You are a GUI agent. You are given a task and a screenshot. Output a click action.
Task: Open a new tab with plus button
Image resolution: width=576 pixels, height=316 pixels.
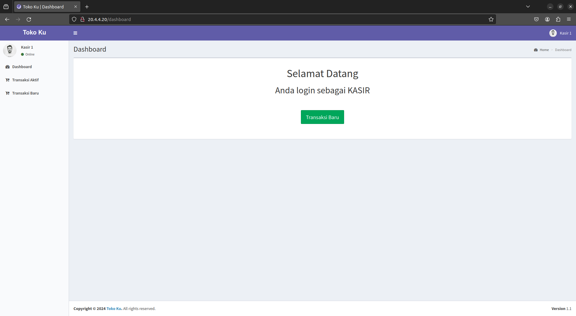(87, 7)
